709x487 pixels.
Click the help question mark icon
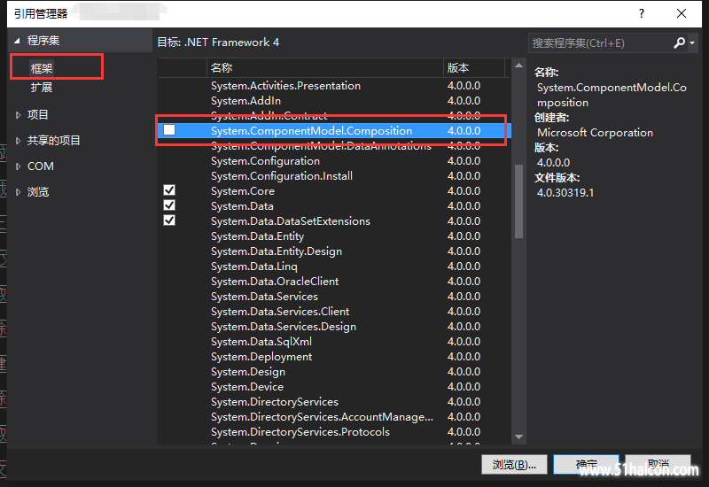[641, 13]
